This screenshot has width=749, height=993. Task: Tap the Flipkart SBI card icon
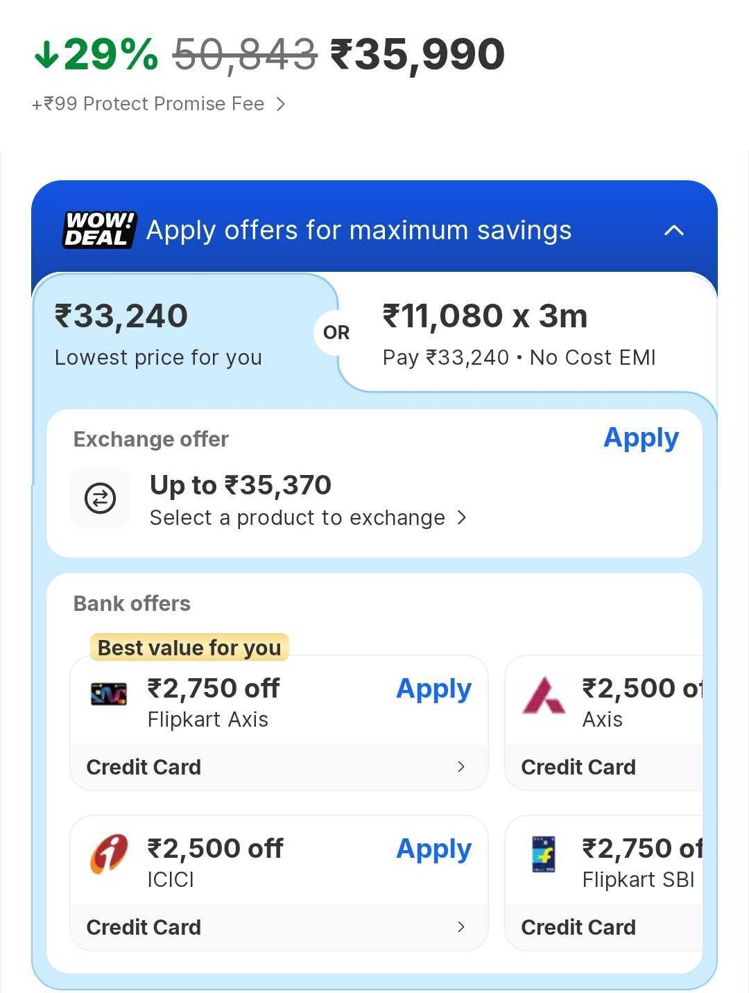[543, 854]
